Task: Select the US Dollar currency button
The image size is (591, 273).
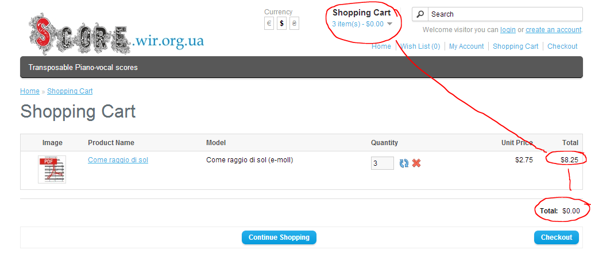Action: tap(281, 24)
